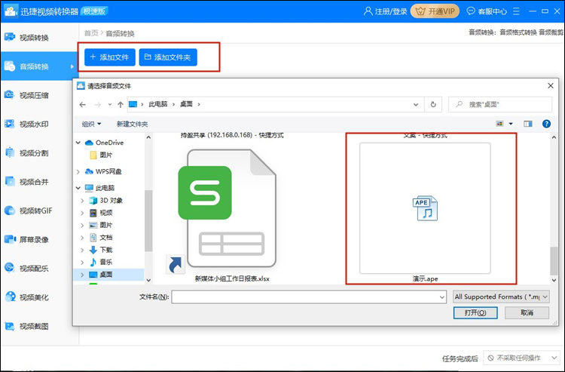
Task: Open 视频分割 in the sidebar
Action: point(33,153)
